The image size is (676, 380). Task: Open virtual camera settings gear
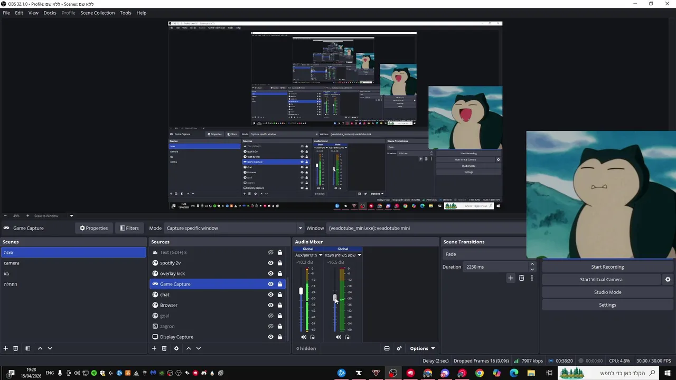(x=668, y=280)
